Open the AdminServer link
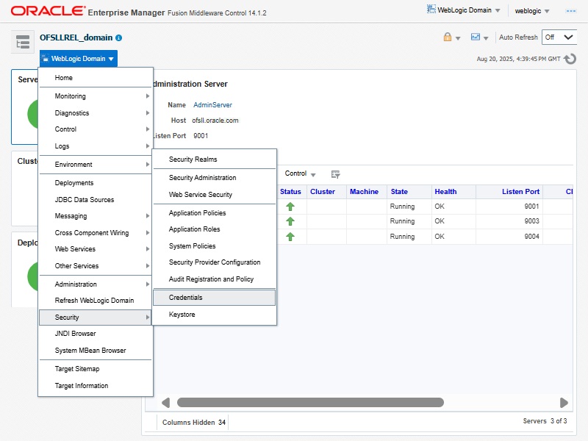 [212, 105]
